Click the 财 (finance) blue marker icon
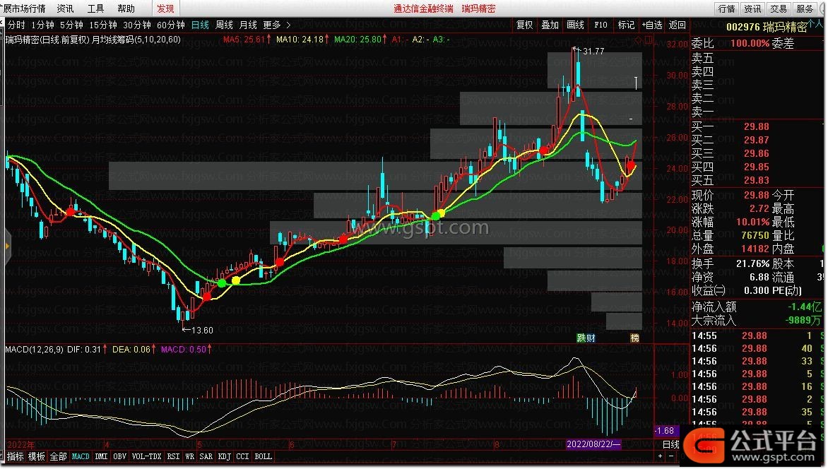The image size is (828, 469). (x=591, y=338)
